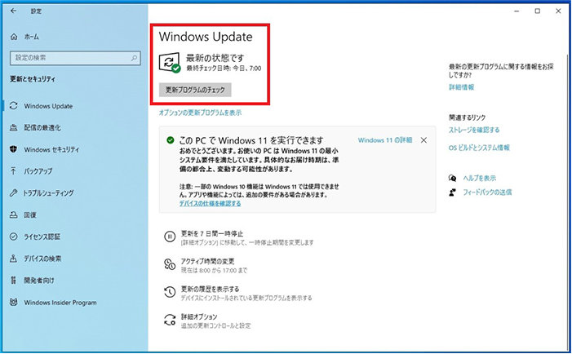Viewport: 572px width, 354px height.
Task: Click the back arrow in Settings header
Action: (x=14, y=11)
